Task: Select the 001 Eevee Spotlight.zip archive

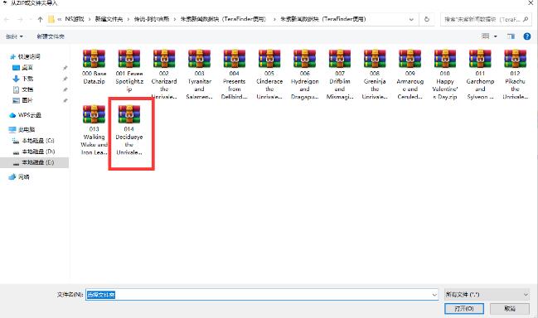Action: click(x=129, y=70)
